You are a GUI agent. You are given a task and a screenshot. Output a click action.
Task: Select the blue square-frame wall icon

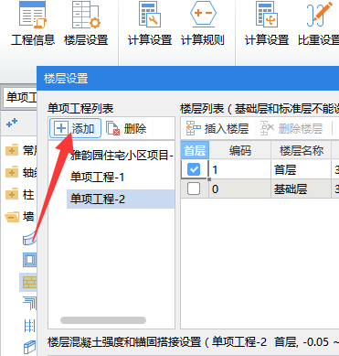29,260
